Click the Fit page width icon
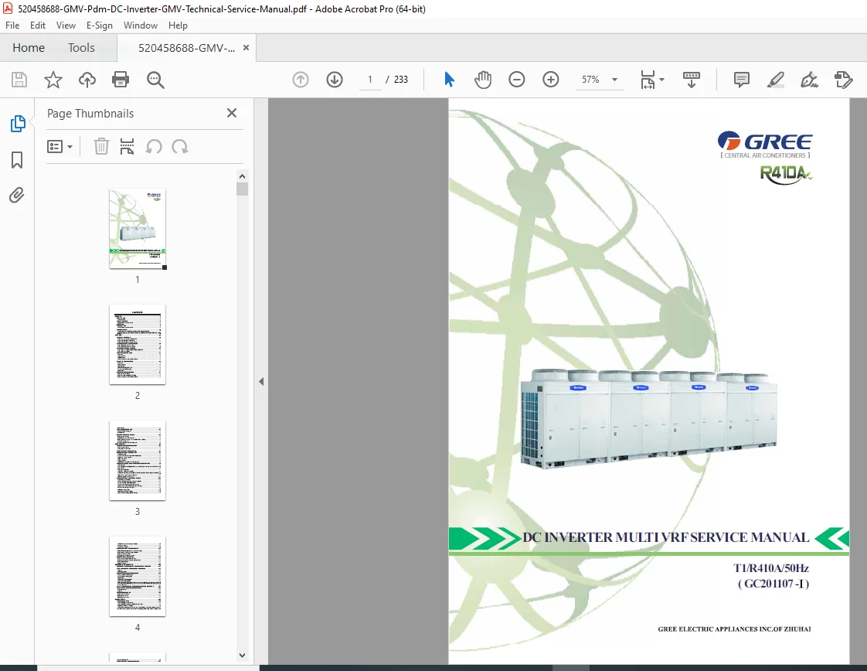 pyautogui.click(x=648, y=80)
